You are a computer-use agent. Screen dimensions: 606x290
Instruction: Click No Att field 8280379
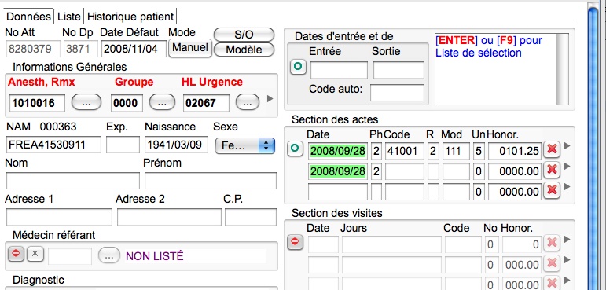tap(32, 49)
